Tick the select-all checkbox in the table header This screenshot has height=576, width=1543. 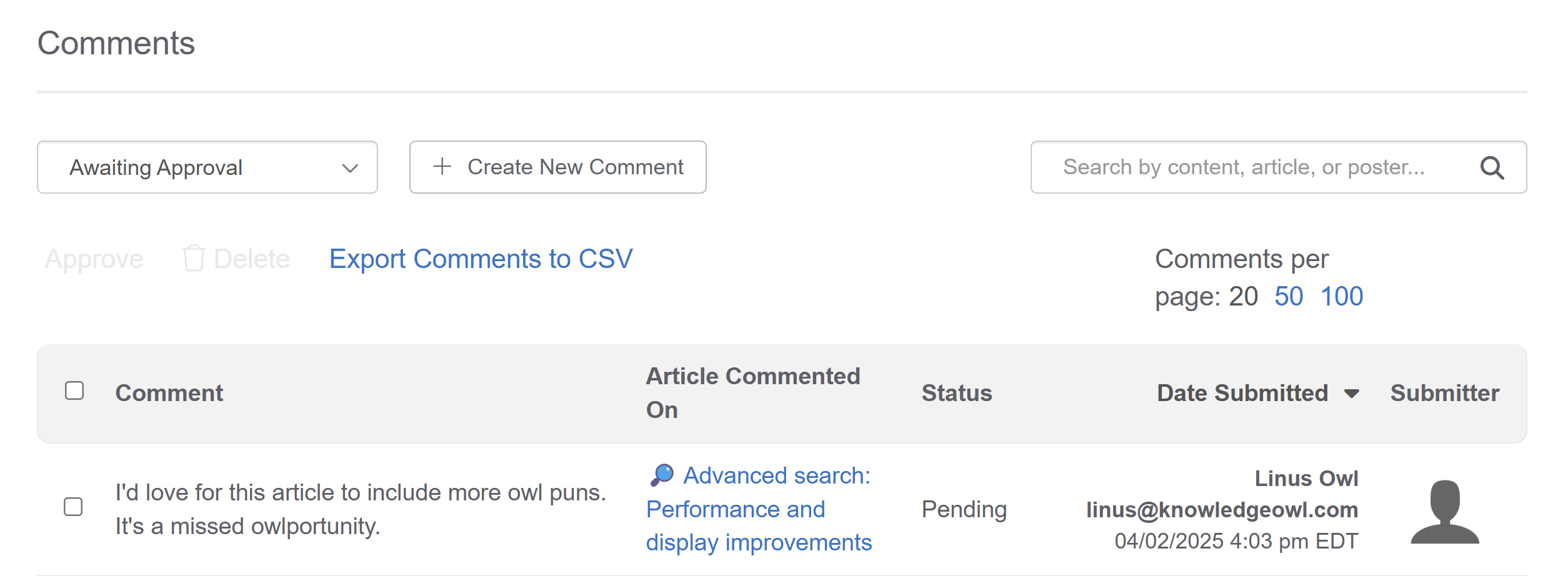[74, 390]
